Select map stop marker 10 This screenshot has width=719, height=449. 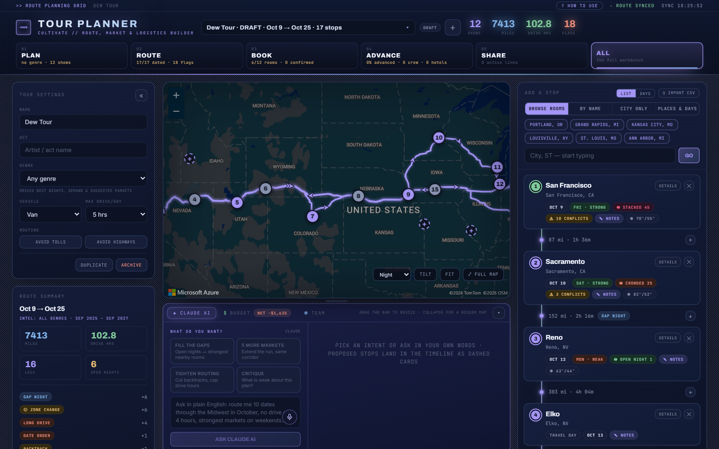point(439,138)
